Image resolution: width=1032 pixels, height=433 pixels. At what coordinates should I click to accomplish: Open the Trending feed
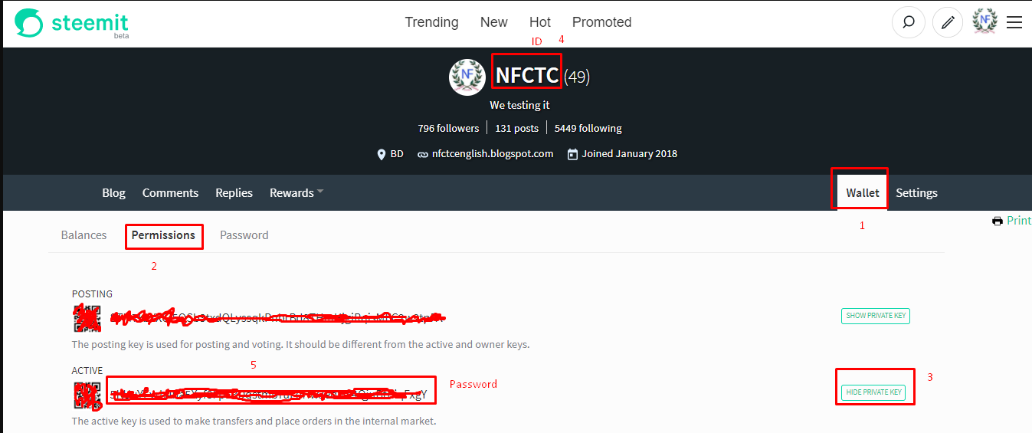[x=431, y=22]
